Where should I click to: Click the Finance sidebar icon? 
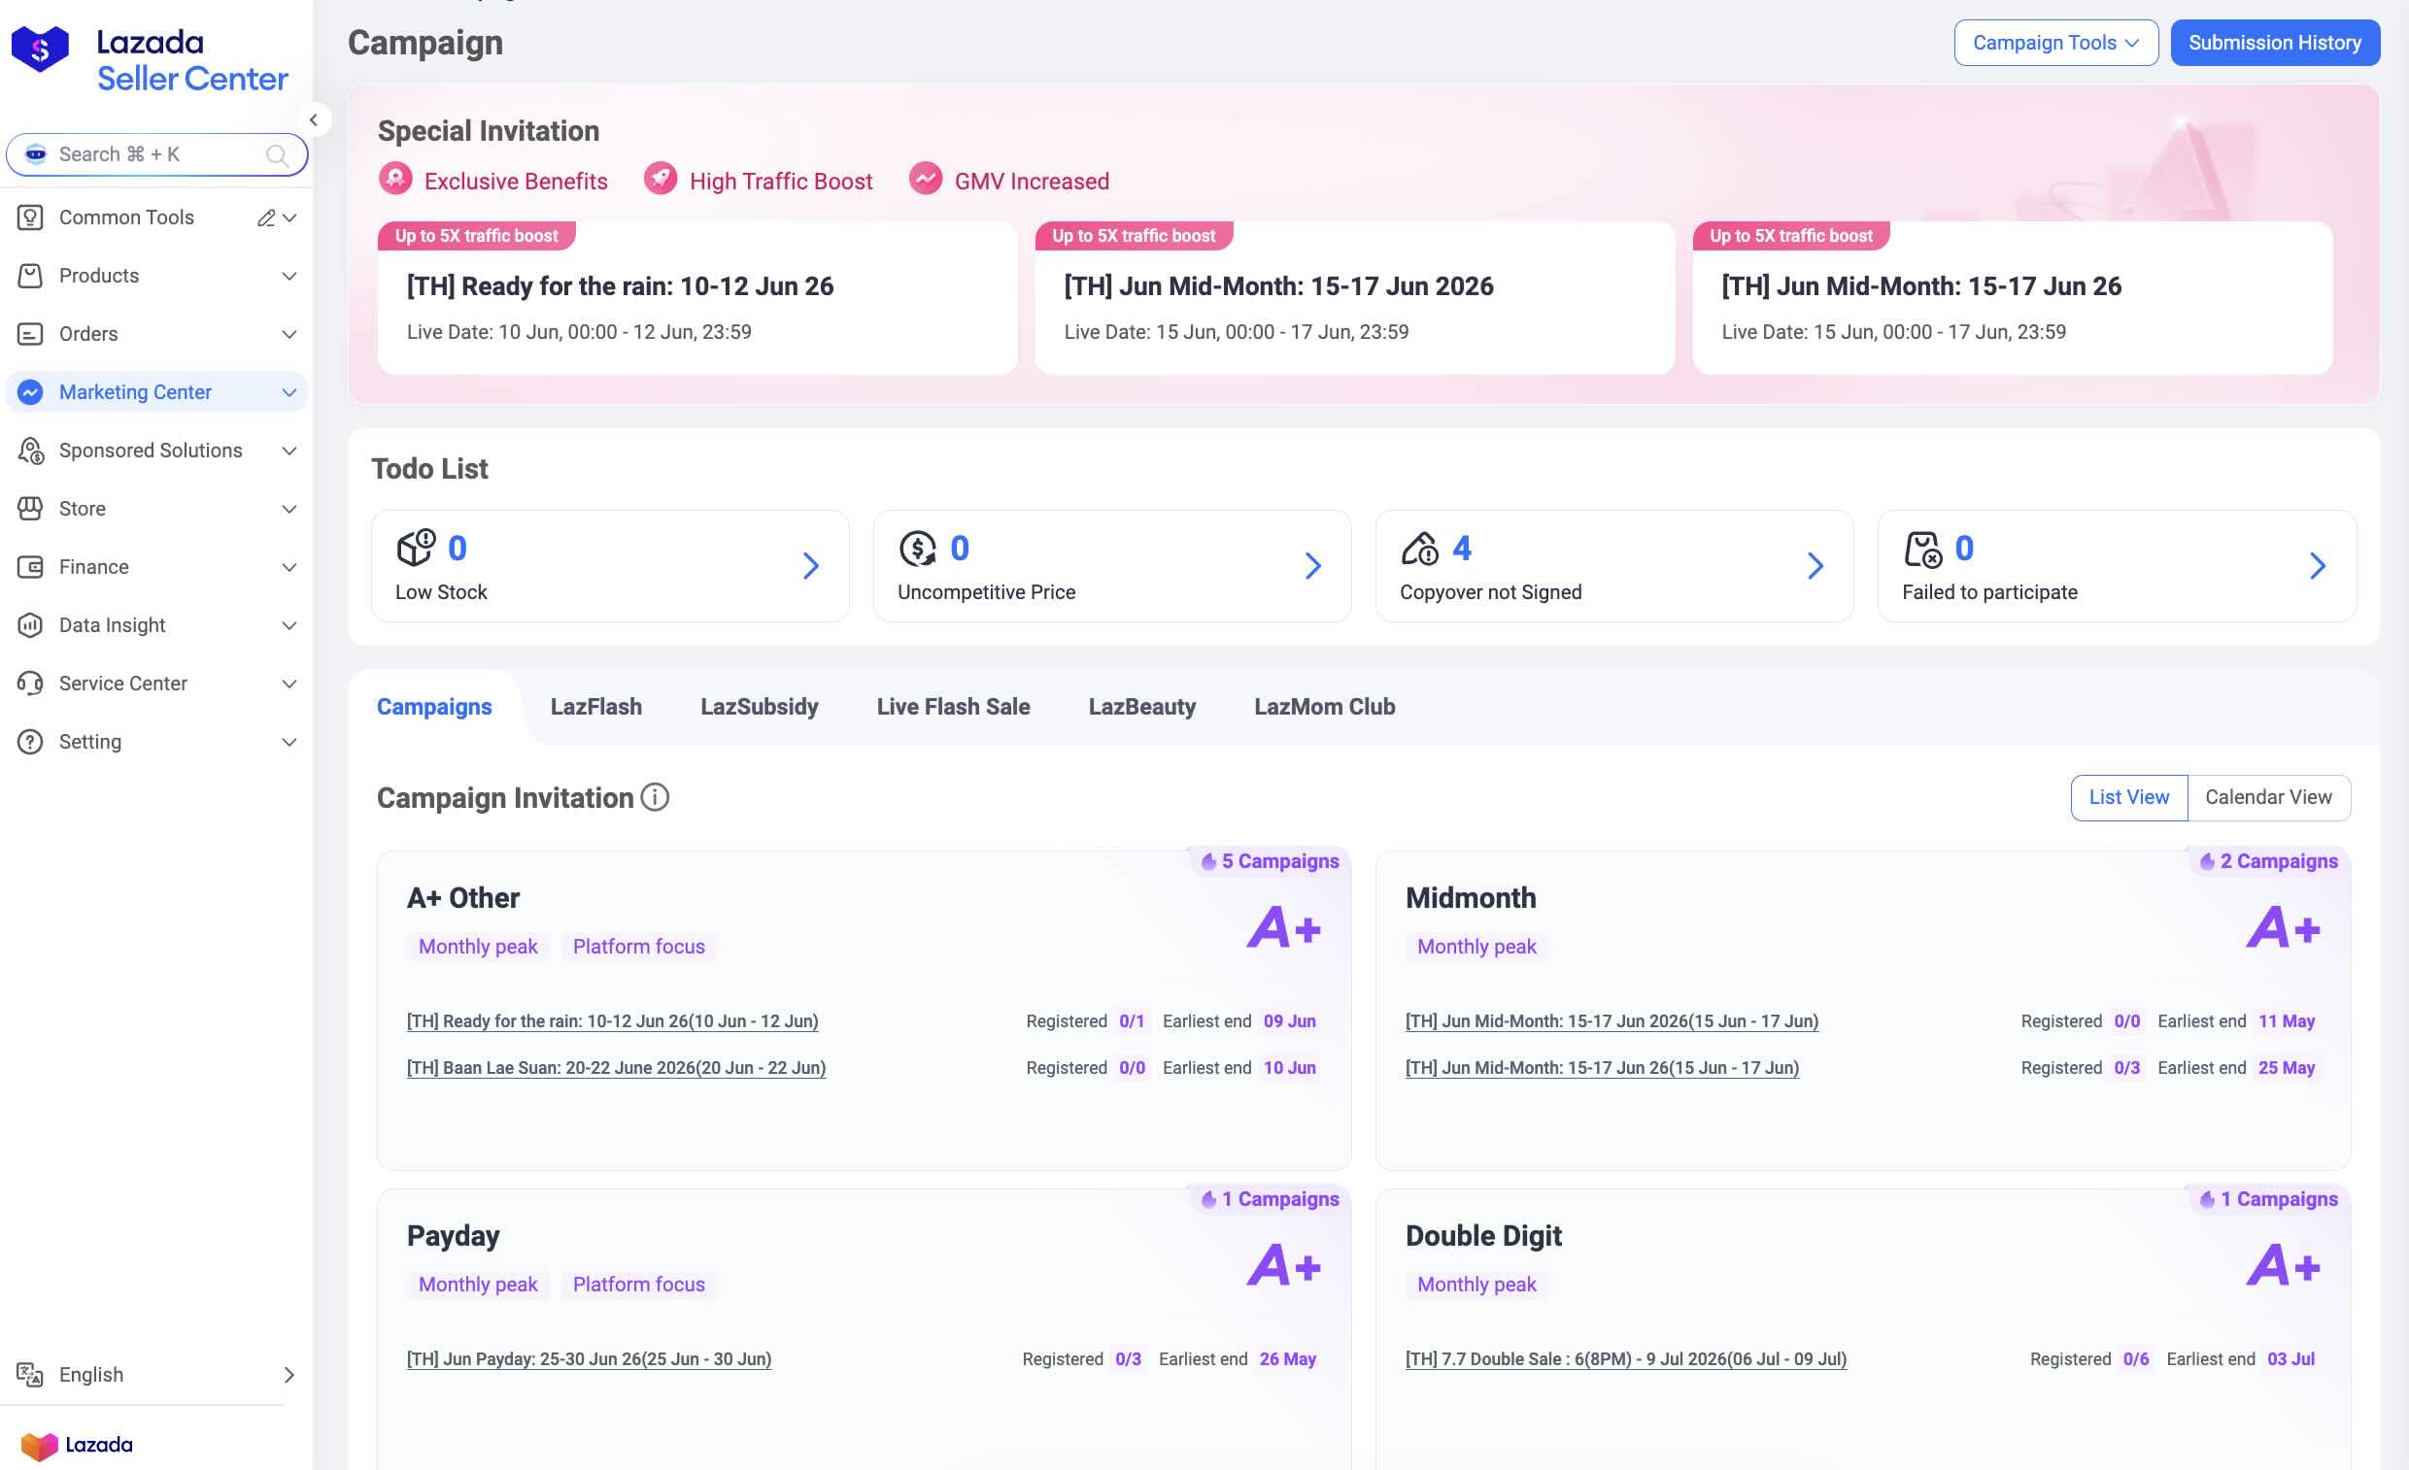30,567
